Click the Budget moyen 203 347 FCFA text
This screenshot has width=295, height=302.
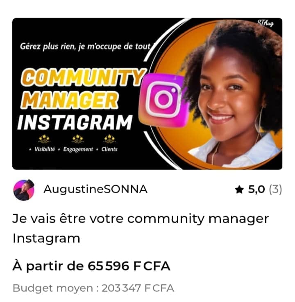pos(93,288)
